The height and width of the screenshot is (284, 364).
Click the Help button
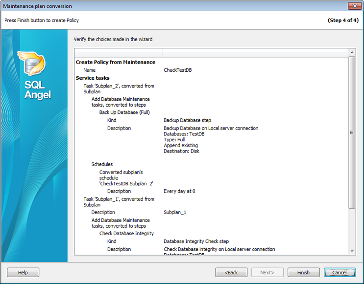(x=23, y=272)
